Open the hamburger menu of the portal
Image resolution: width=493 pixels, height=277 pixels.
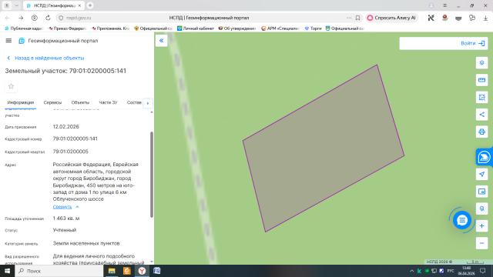[8, 41]
